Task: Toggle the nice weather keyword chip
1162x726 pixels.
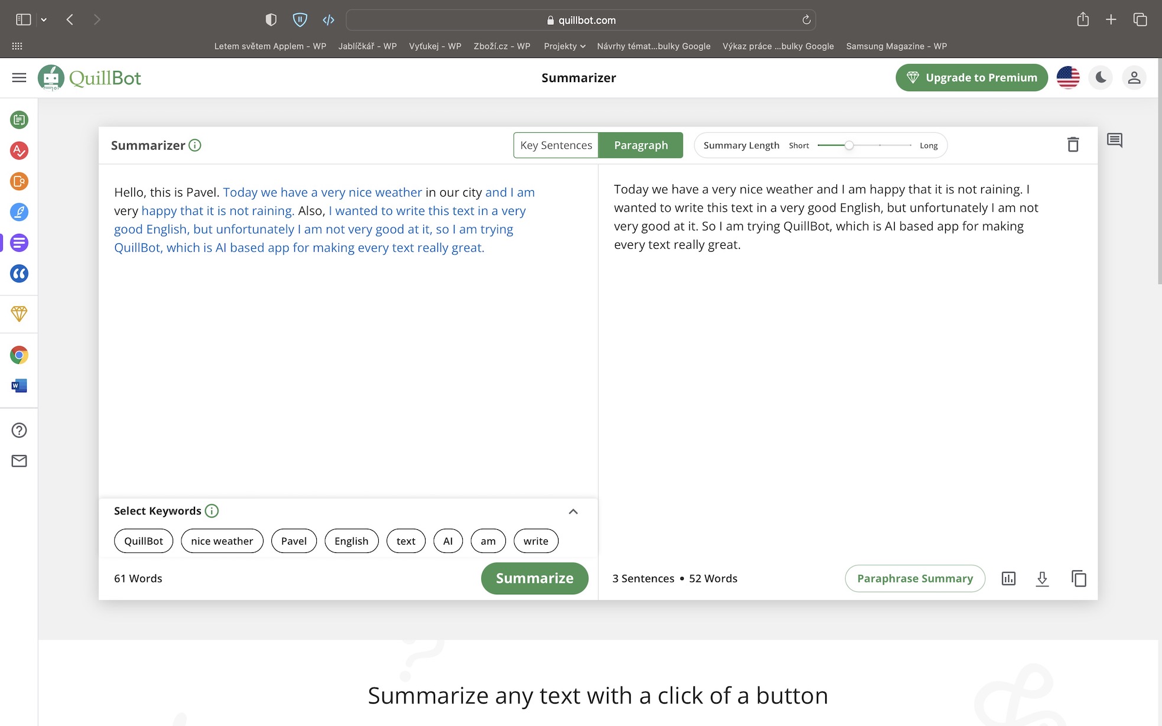Action: coord(222,541)
